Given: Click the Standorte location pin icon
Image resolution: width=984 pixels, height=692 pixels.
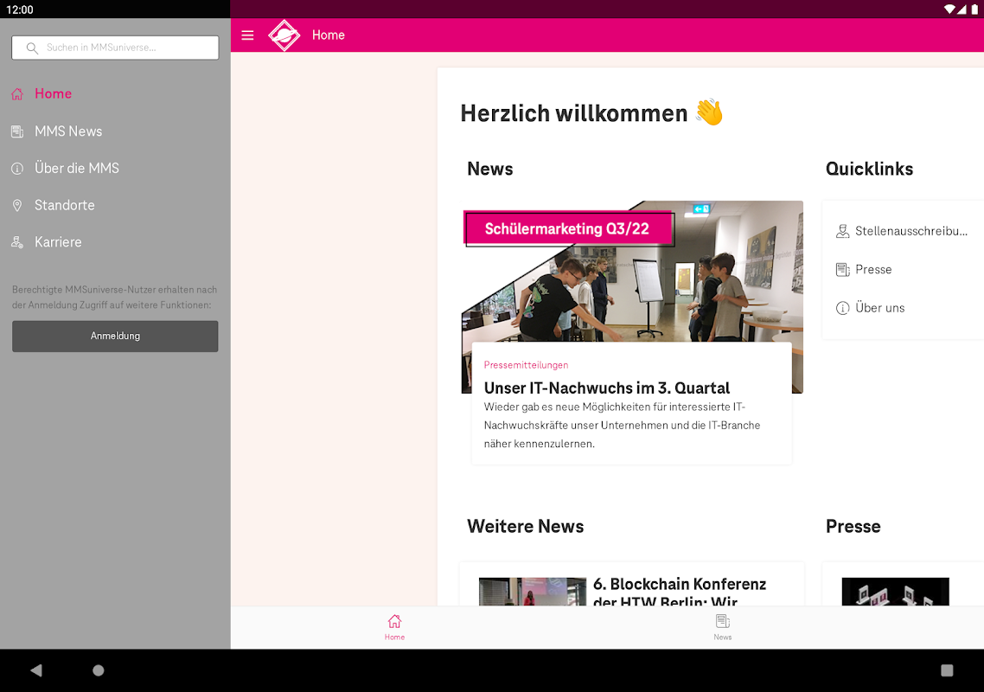Looking at the screenshot, I should coord(17,205).
